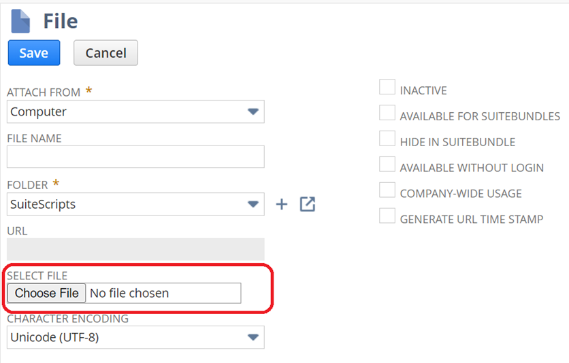Click the greyed-out URL field
Image resolution: width=569 pixels, height=363 pixels.
135,249
